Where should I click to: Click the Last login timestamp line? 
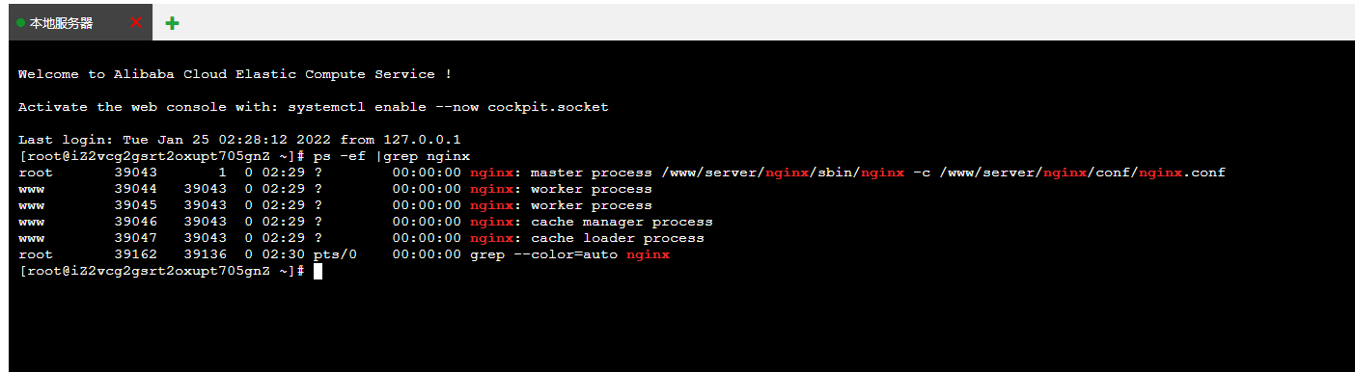(240, 140)
